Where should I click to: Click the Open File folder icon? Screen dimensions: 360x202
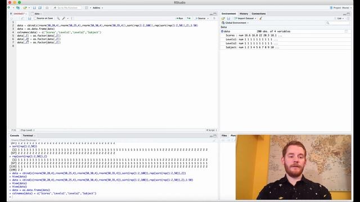coord(25,7)
